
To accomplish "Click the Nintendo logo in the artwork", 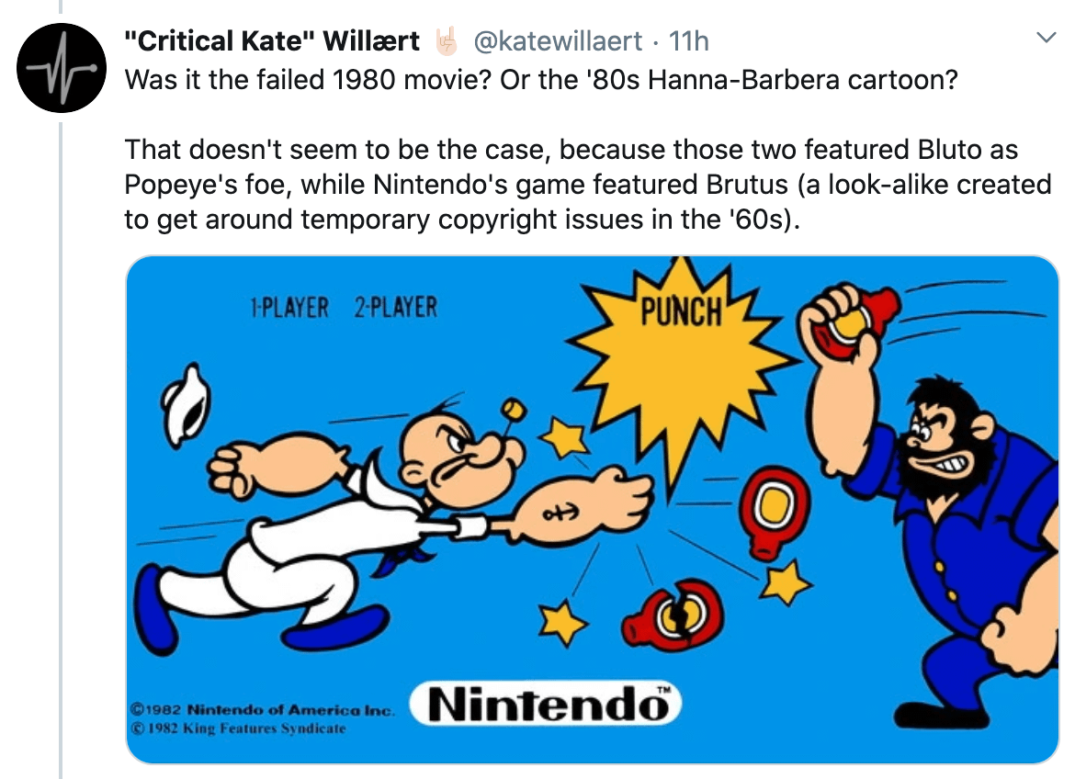I will tap(549, 706).
